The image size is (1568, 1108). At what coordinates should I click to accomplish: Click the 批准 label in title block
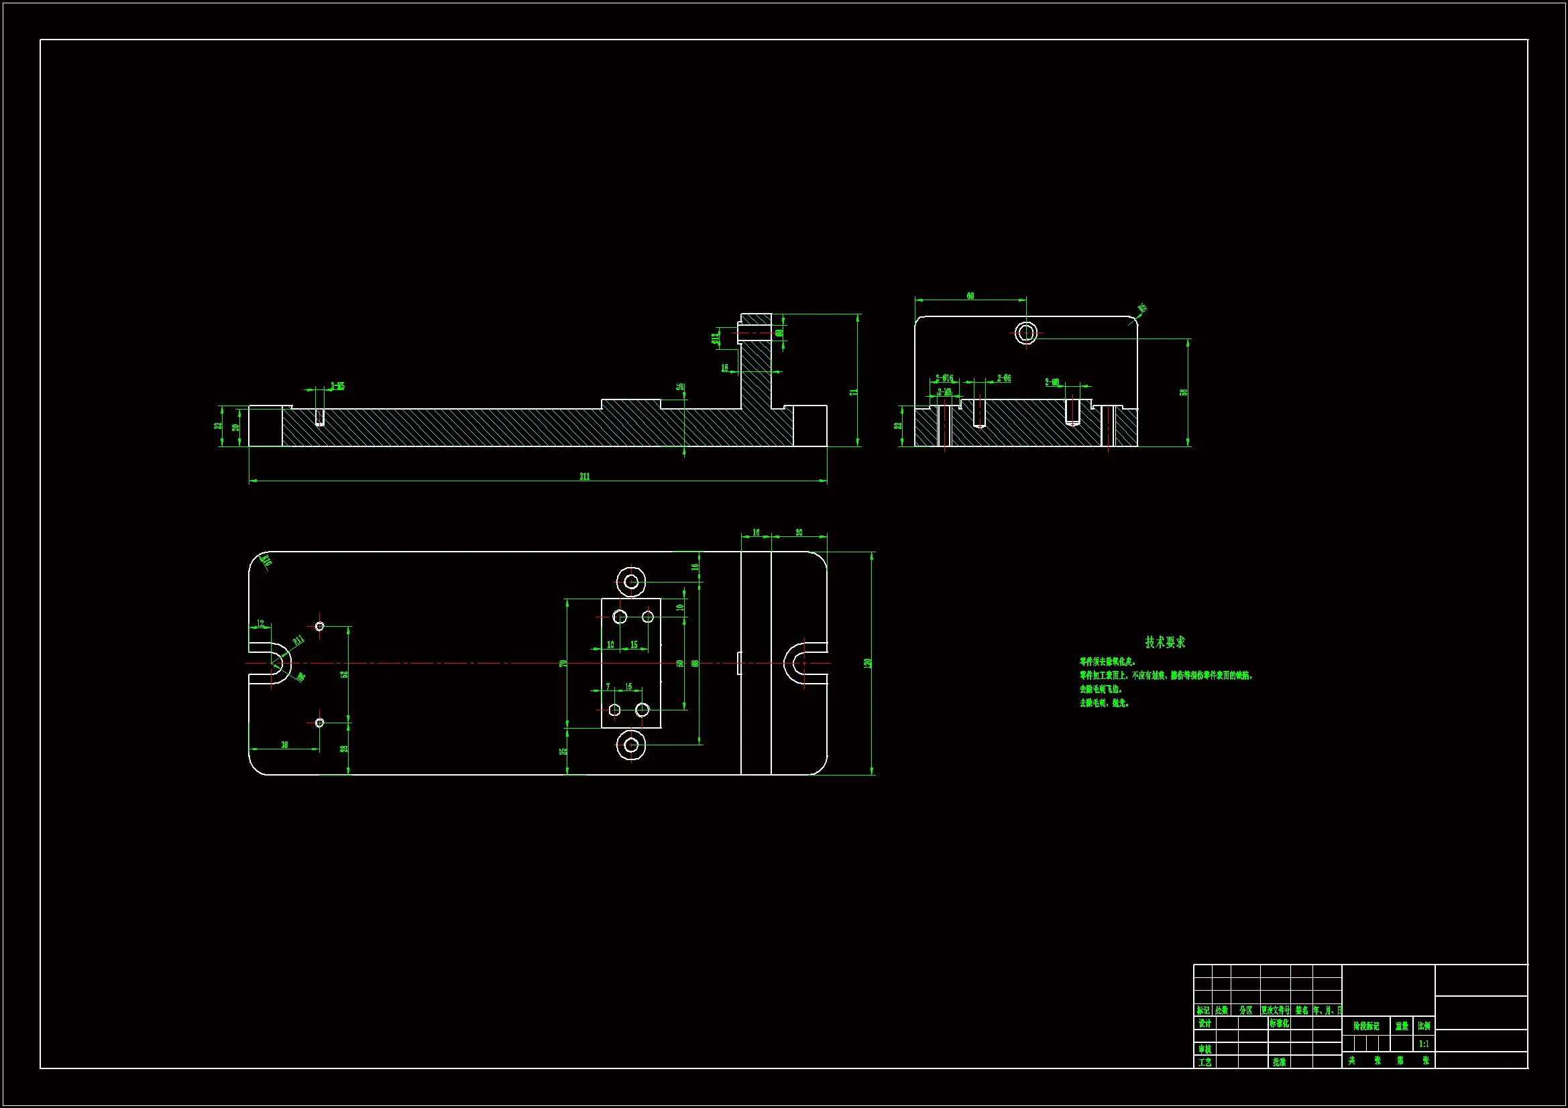tap(1279, 1062)
